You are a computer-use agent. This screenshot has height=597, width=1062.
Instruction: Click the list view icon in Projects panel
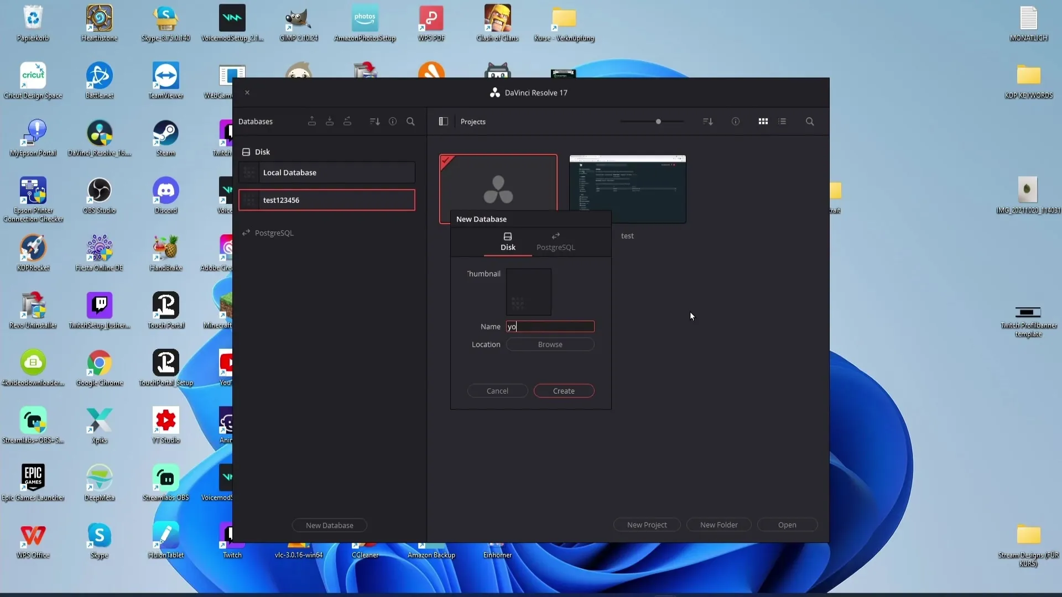(782, 121)
